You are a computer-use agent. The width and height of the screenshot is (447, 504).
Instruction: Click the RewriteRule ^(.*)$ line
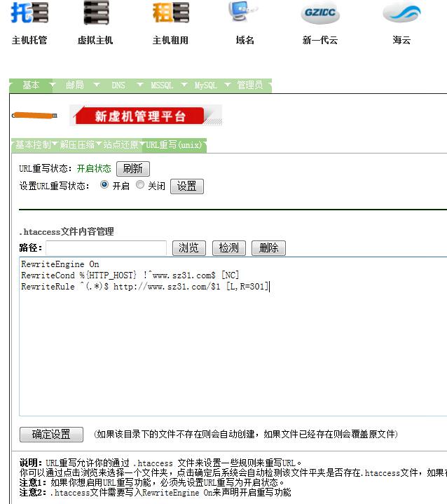[144, 287]
